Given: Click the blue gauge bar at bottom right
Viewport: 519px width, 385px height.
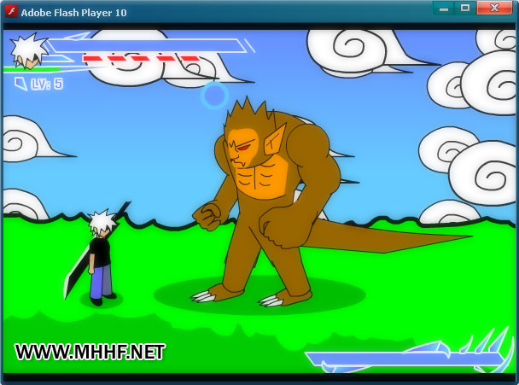Looking at the screenshot, I should coord(376,359).
